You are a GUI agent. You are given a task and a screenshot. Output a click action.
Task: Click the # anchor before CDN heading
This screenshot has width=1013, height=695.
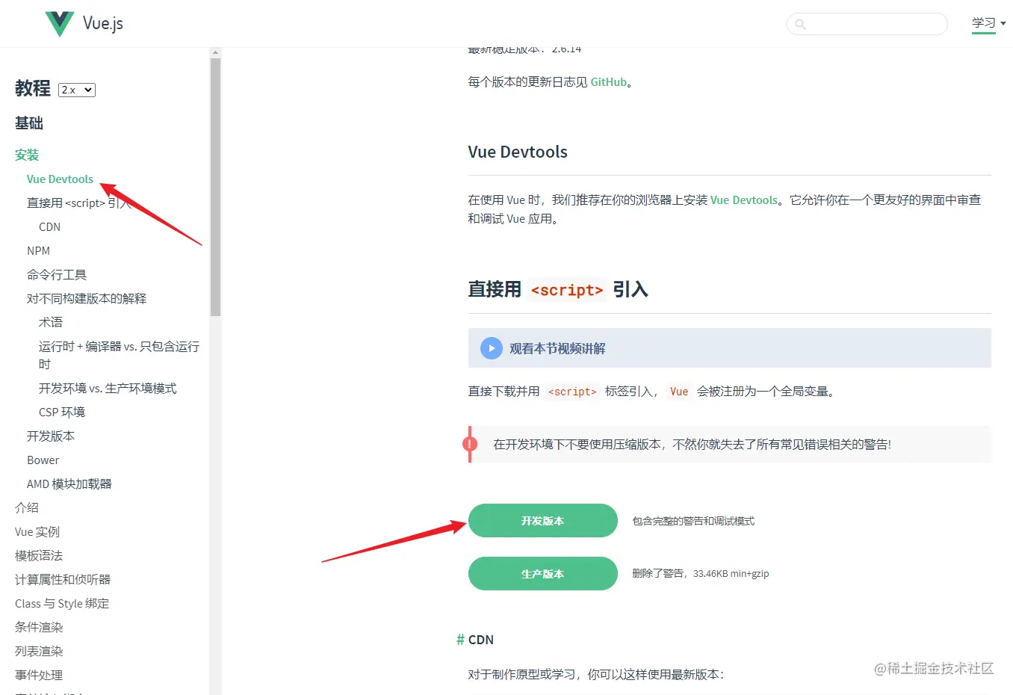click(x=460, y=640)
